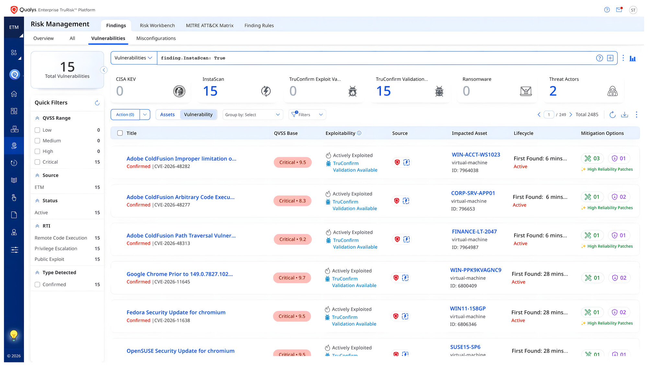The width and height of the screenshot is (648, 367).
Task: Open the Misconfigurations sub-tab
Action: (x=156, y=38)
